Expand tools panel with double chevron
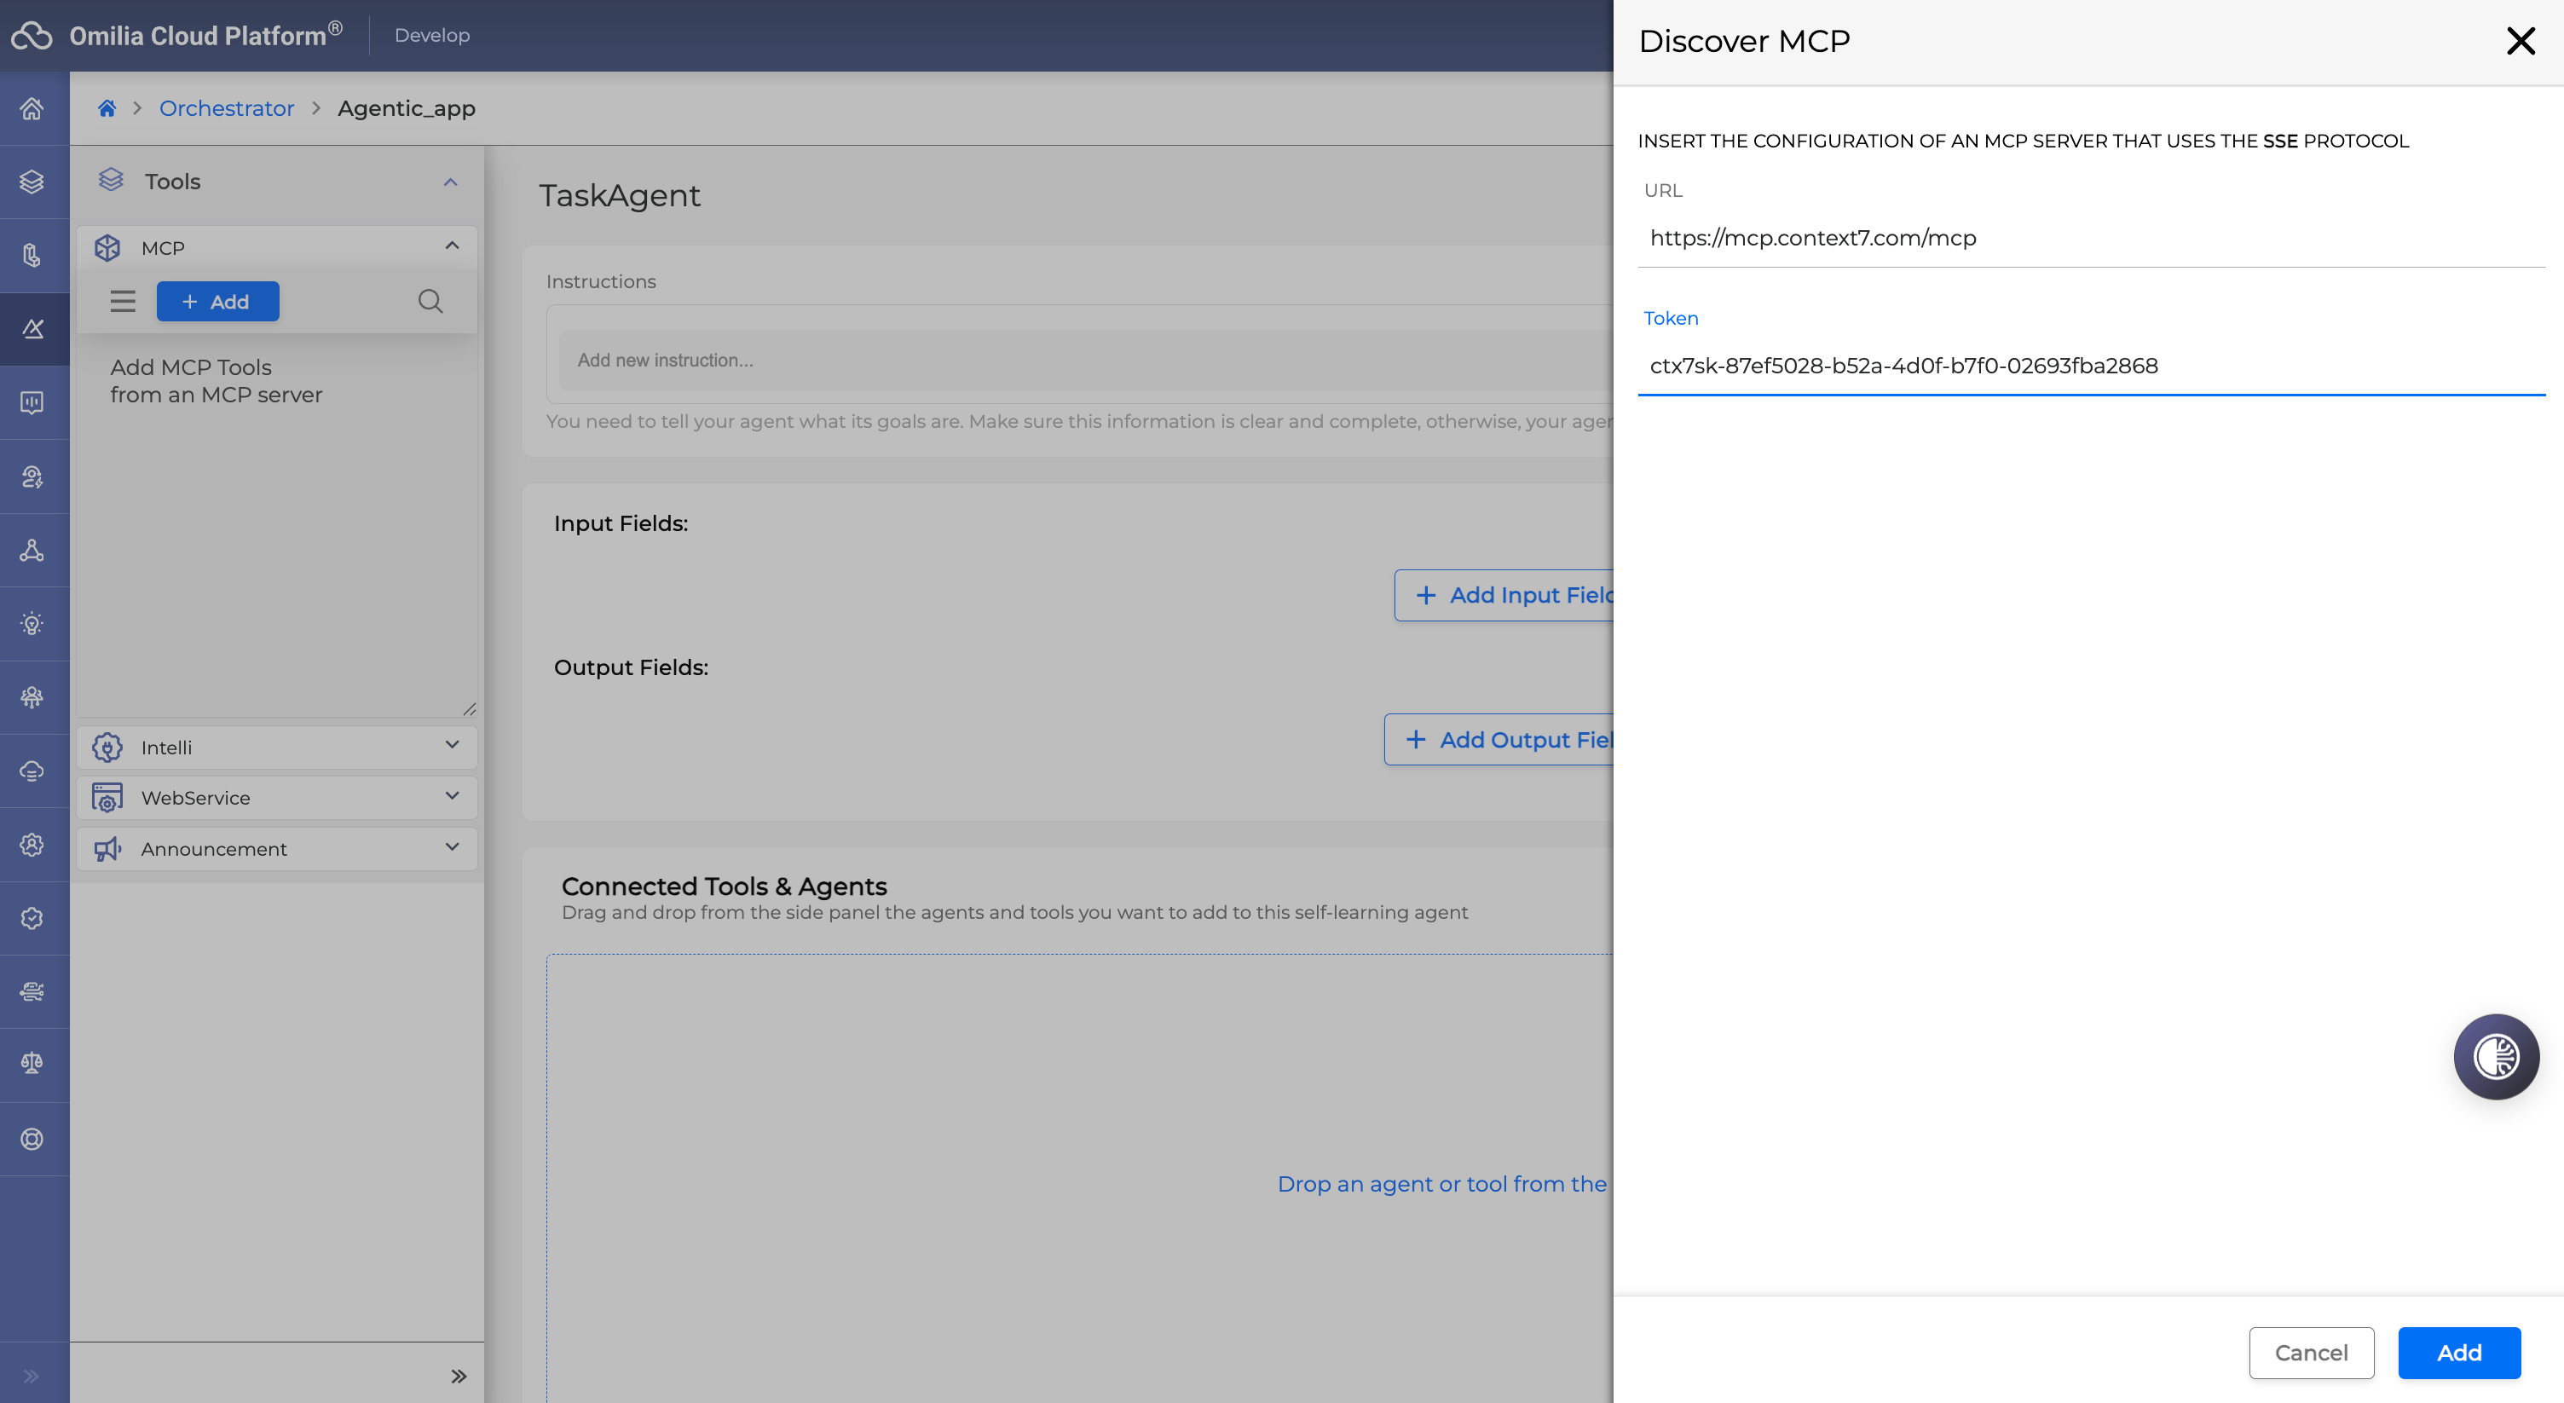Screen dimensions: 2564x1403 458,1376
